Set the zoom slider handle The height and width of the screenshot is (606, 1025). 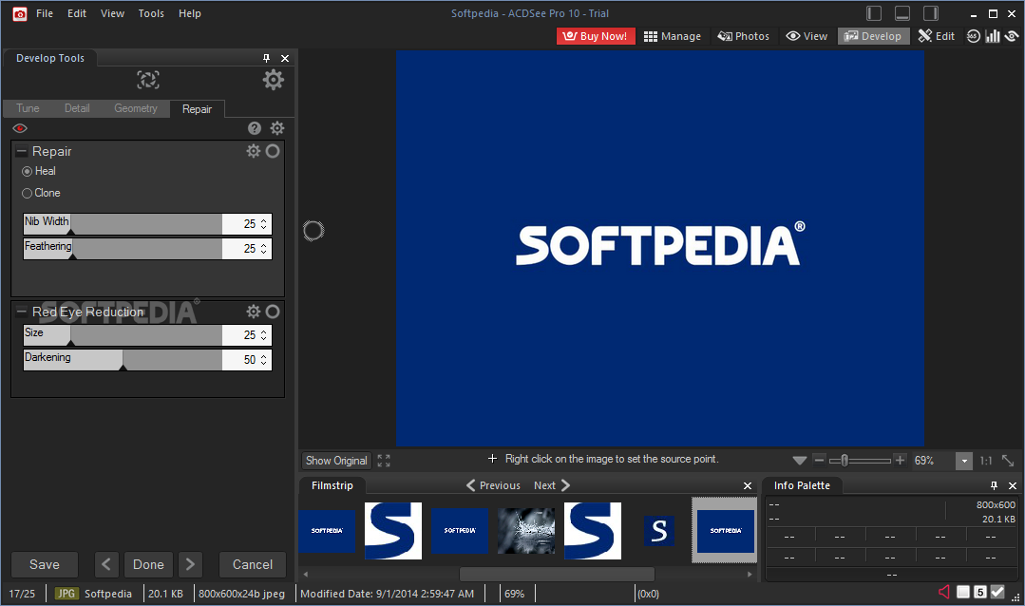pyautogui.click(x=845, y=461)
